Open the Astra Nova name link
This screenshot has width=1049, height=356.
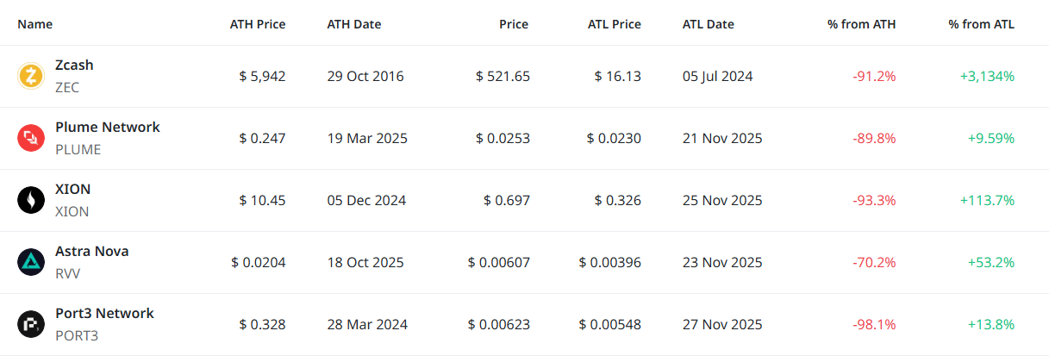[91, 252]
